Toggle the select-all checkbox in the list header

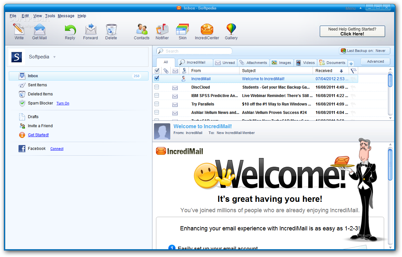[x=157, y=71]
